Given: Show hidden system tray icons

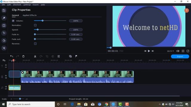Looking at the screenshot, I should (x=160, y=104).
